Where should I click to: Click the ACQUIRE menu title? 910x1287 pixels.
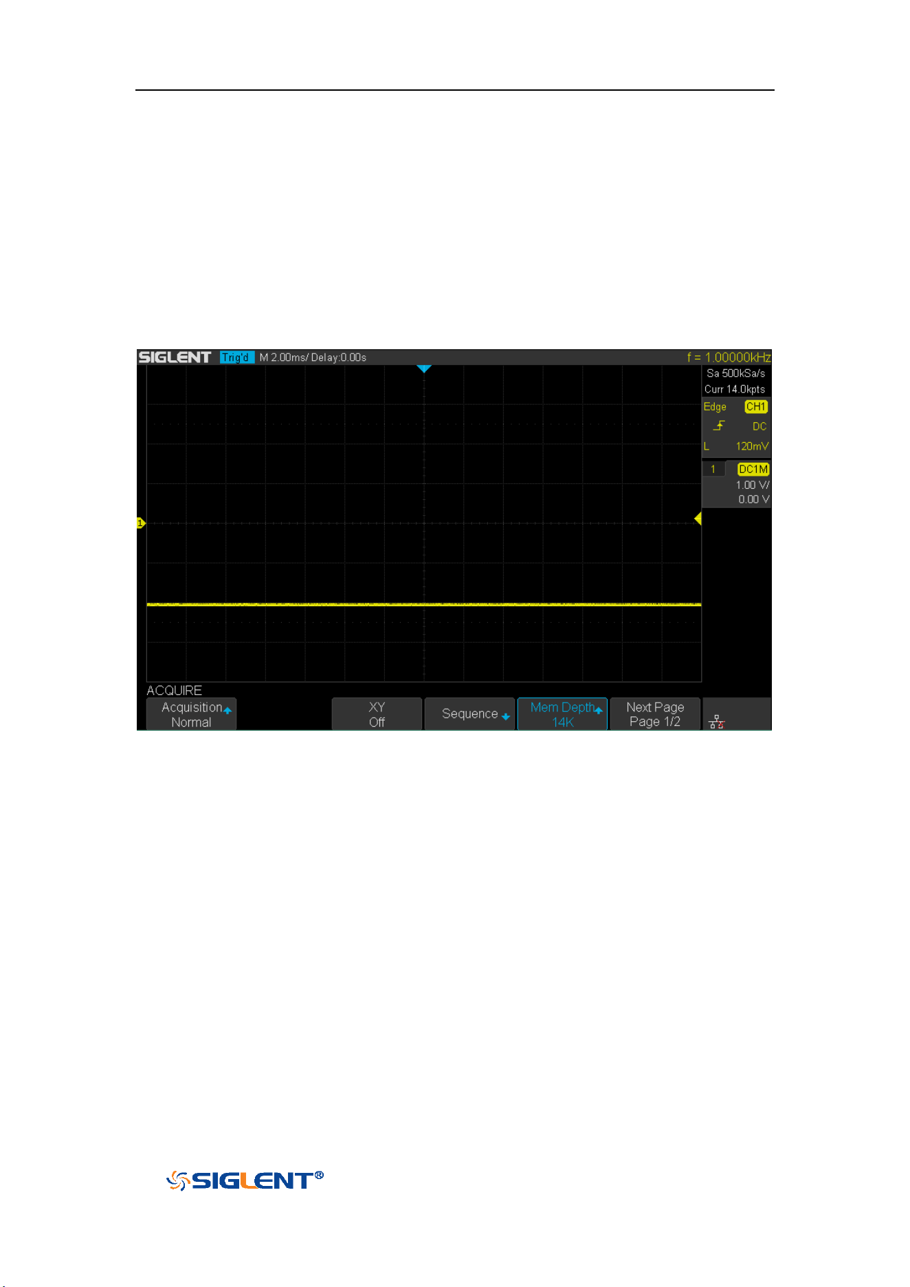coord(175,690)
